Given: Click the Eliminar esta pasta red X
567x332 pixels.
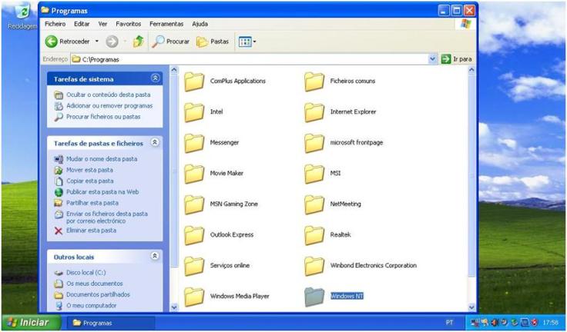Looking at the screenshot, I should click(59, 231).
